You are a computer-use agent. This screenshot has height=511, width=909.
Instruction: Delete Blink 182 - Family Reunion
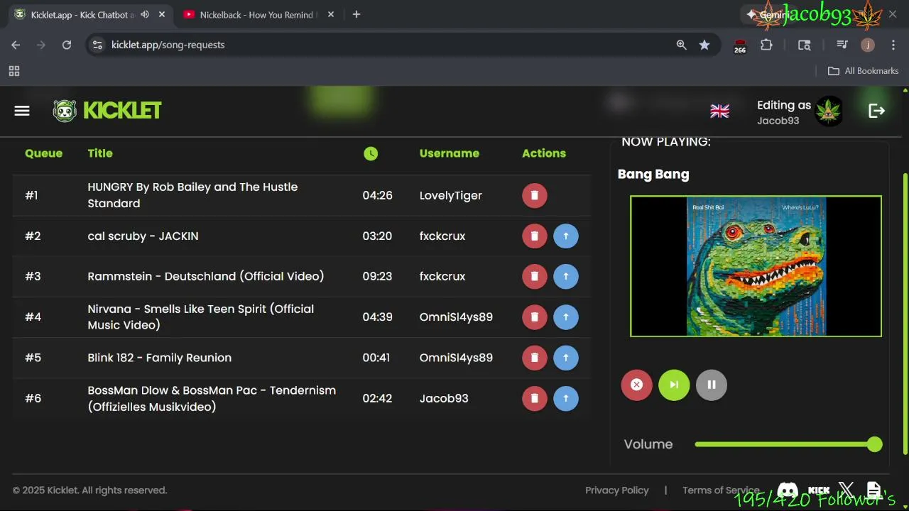tap(535, 358)
